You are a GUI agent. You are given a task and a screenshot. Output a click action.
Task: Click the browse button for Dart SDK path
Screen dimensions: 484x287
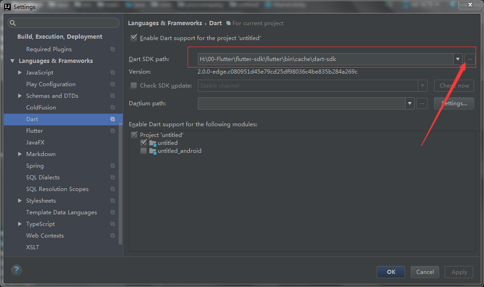pyautogui.click(x=470, y=59)
